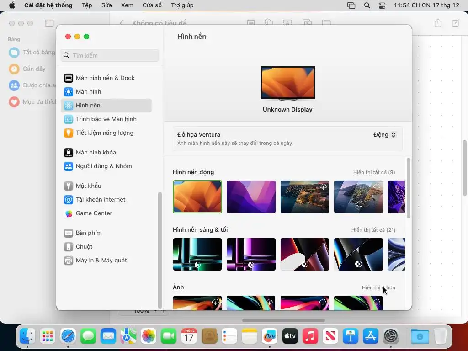
Task: Click the wallpaper list vertical scrollbar
Action: tap(408, 188)
